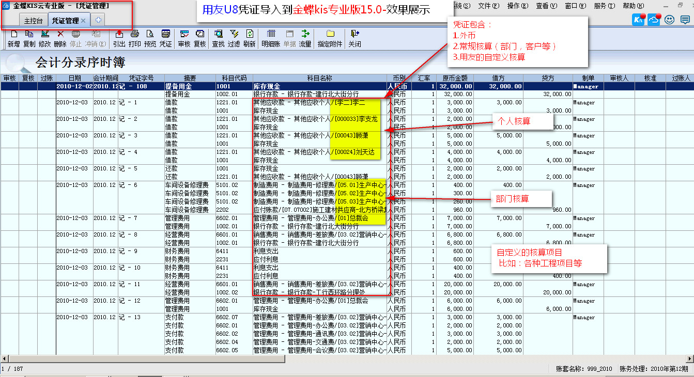
Task: Click the 日期 column header
Action: click(x=74, y=78)
